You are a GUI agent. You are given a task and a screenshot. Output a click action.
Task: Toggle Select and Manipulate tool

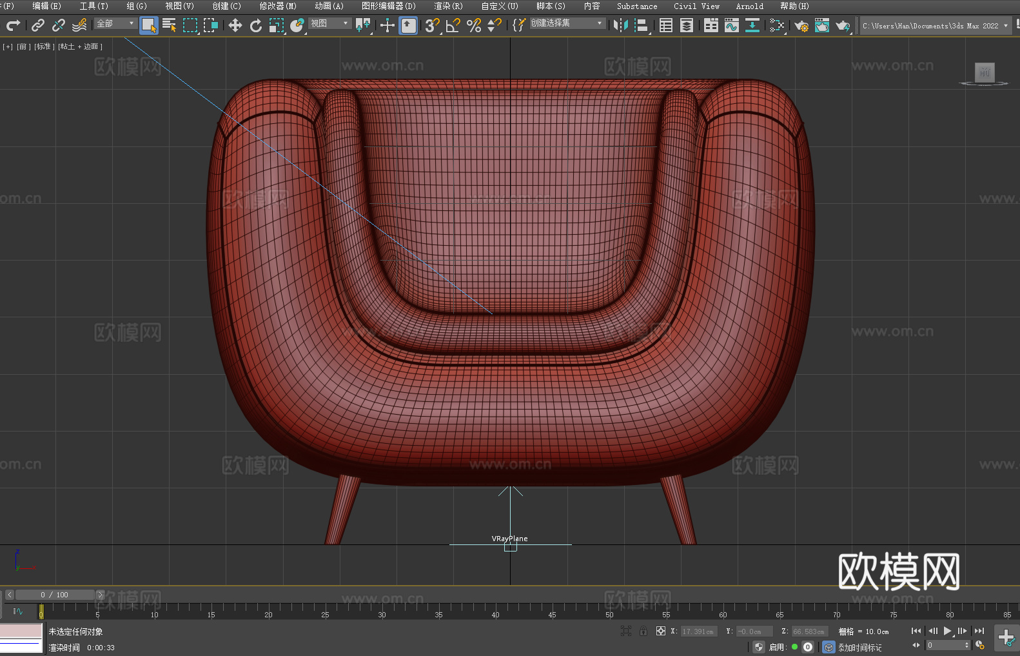tap(387, 25)
